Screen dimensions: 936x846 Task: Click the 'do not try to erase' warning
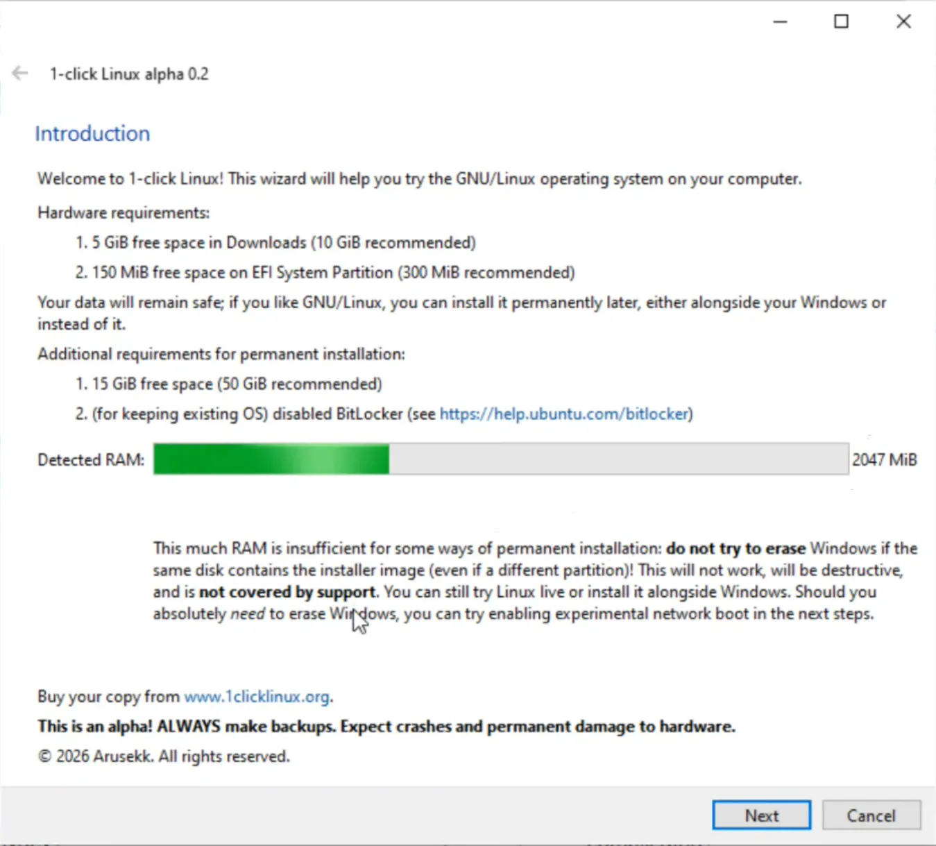point(735,548)
